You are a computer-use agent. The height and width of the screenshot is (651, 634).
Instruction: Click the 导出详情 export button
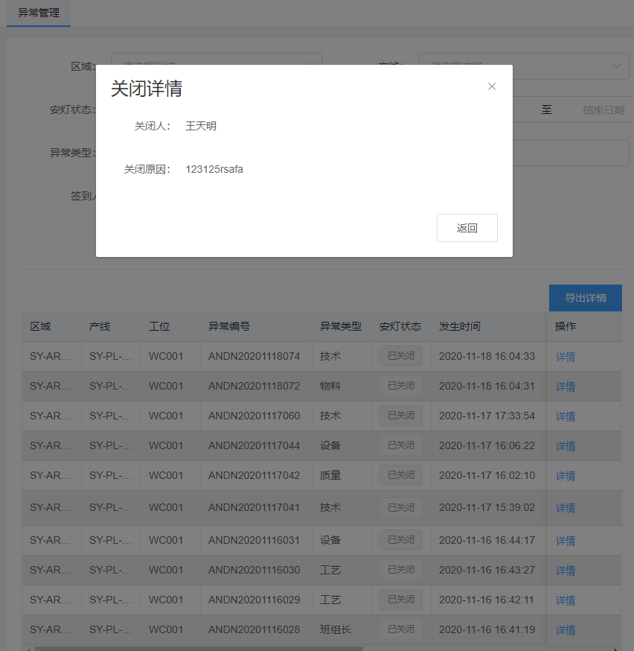pyautogui.click(x=585, y=298)
